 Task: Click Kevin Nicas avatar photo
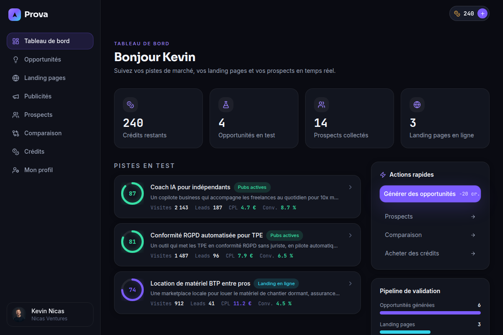coord(18,314)
